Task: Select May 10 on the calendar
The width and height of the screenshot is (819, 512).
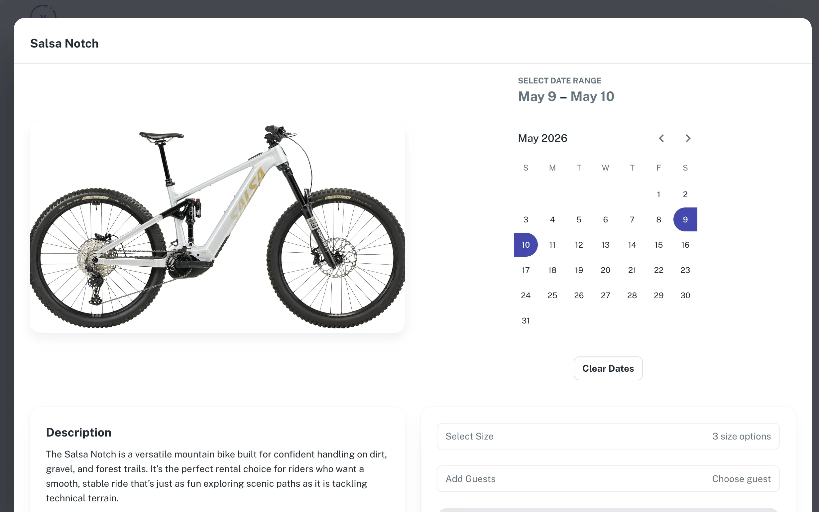Action: 526,244
